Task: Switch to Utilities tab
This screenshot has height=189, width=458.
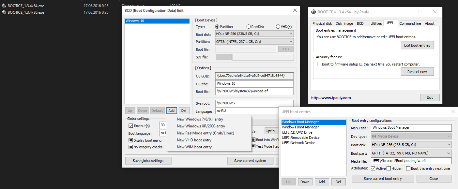Action: [x=376, y=23]
